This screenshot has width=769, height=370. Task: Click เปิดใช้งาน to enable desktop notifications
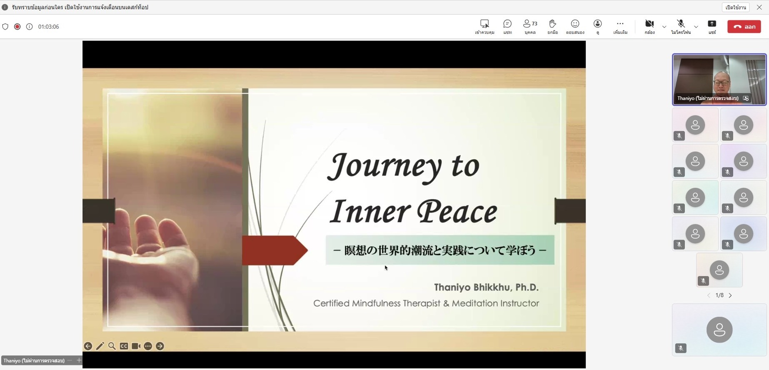click(735, 7)
